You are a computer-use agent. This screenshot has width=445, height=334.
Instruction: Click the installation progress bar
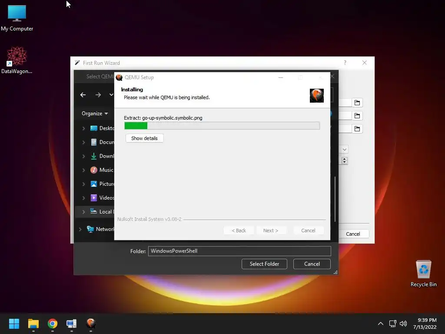(x=222, y=126)
